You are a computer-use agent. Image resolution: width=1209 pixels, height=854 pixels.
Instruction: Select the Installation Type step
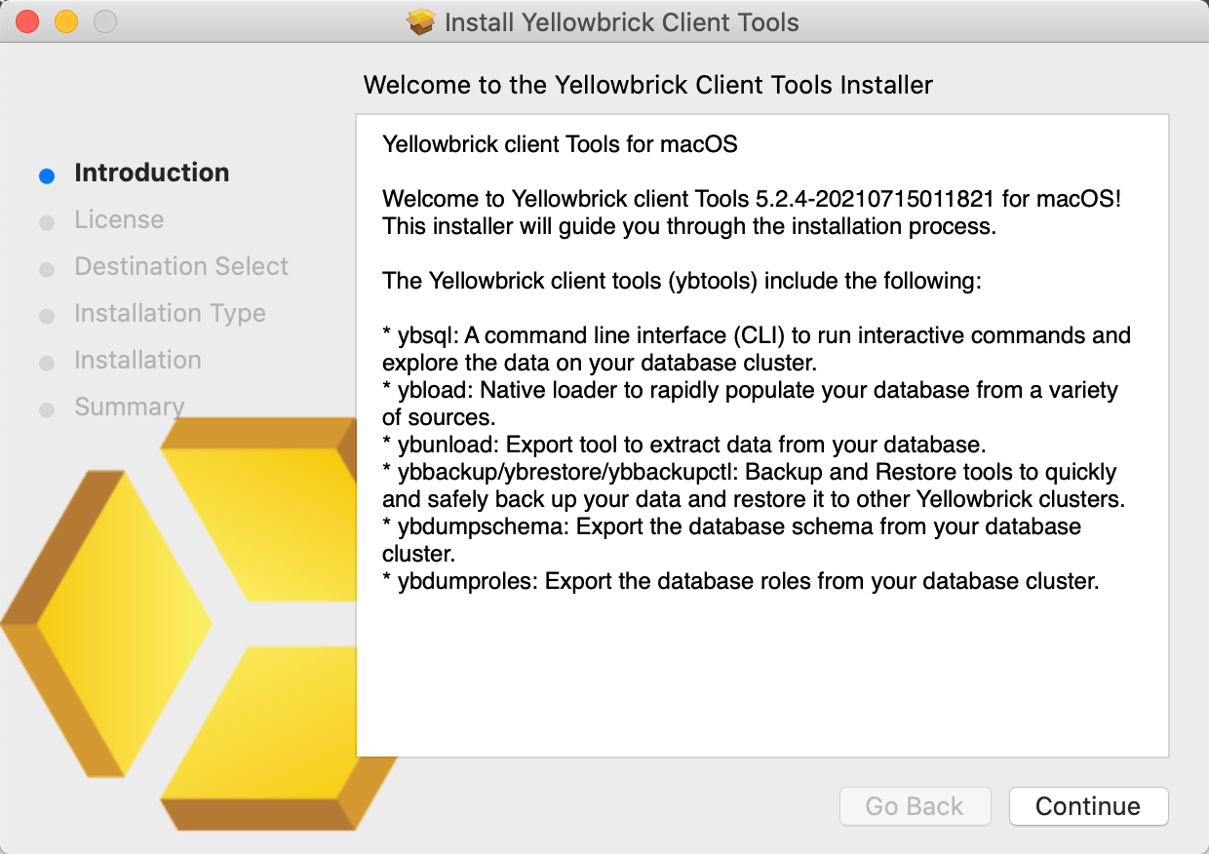pyautogui.click(x=169, y=313)
